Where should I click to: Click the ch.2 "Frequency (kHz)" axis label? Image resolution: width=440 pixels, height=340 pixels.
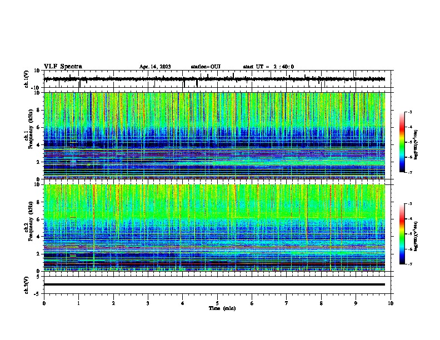[x=31, y=221]
